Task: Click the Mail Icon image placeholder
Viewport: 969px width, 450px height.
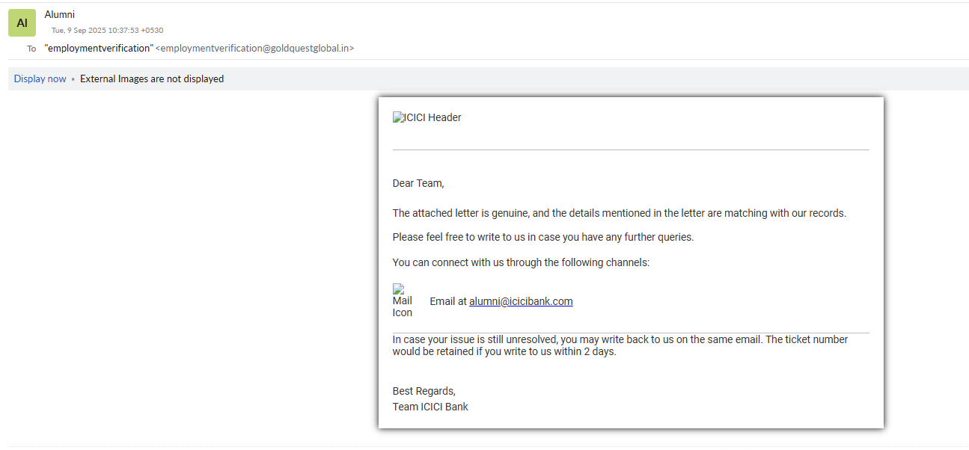Action: tap(402, 300)
